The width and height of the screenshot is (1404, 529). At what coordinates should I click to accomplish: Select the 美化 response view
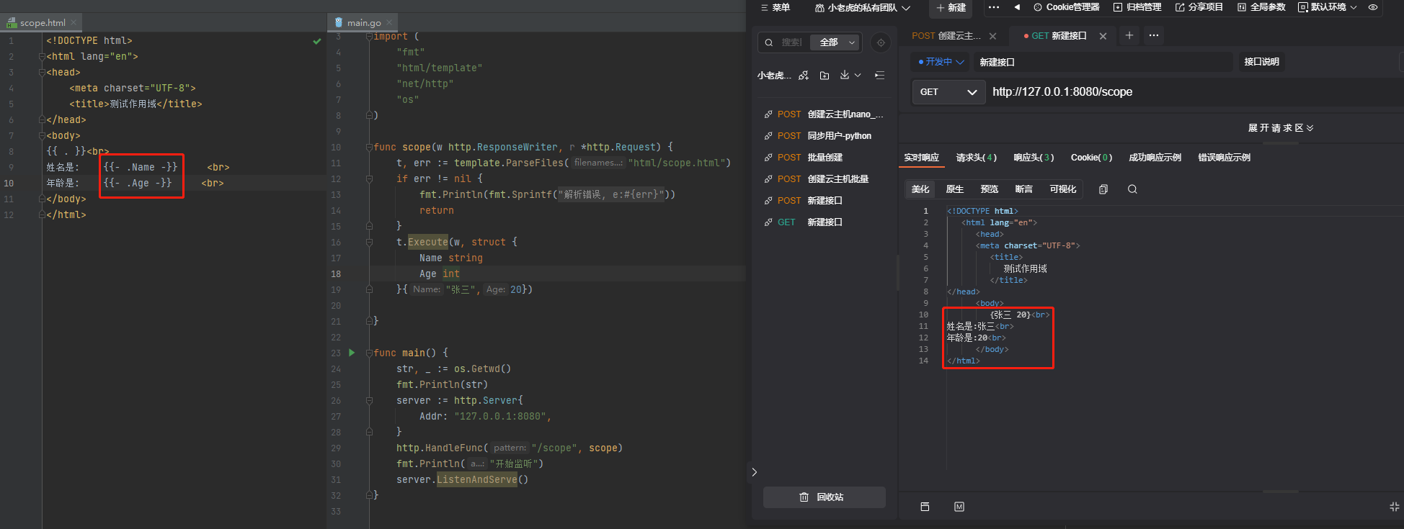pos(920,189)
